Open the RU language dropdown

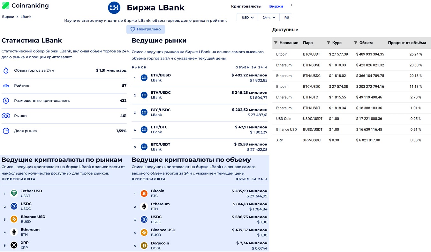[286, 17]
